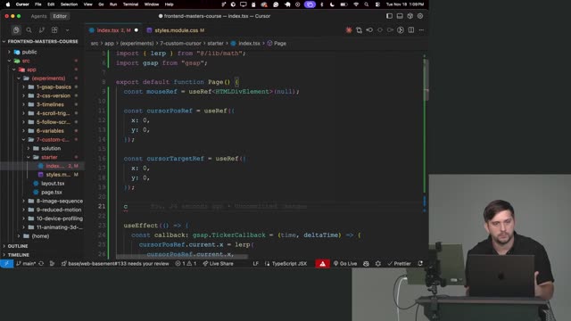Toggle the primary sidebar layout icon
The width and height of the screenshot is (571, 321).
click(389, 16)
